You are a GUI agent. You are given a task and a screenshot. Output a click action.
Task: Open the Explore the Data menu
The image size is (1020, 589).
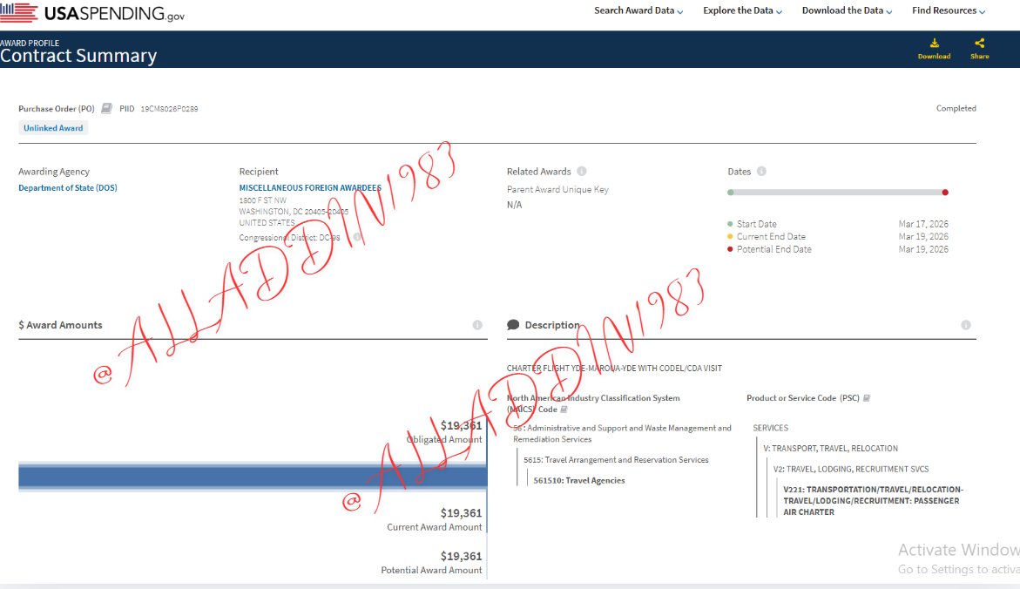click(742, 10)
